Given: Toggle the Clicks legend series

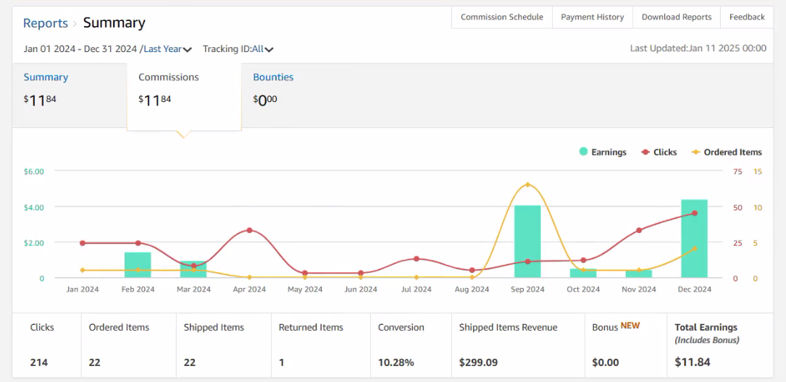Looking at the screenshot, I should [x=659, y=152].
